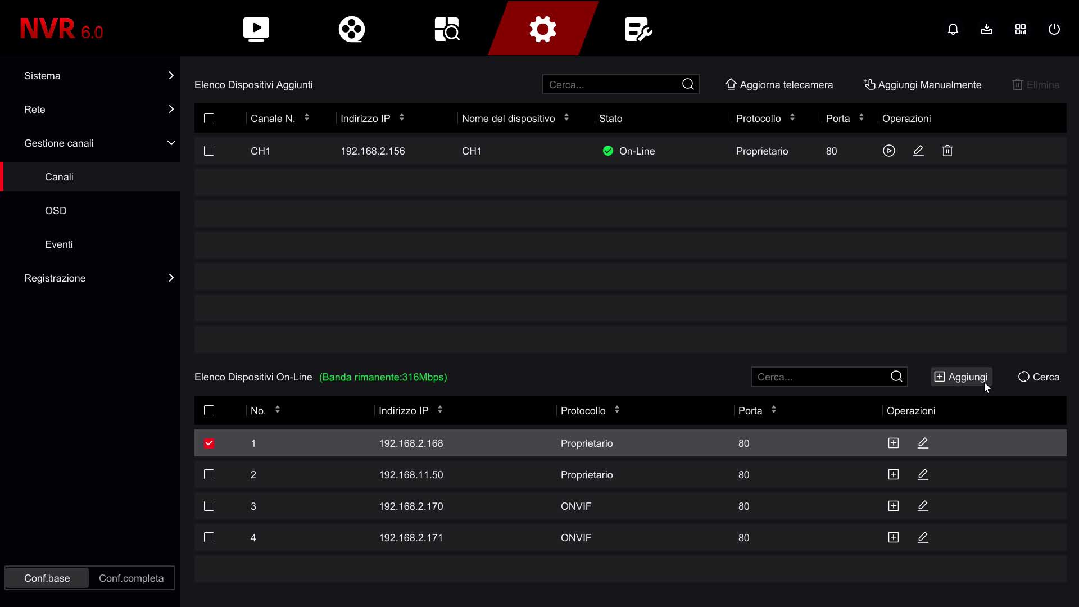Collapse the Gestione canali section
The height and width of the screenshot is (607, 1079).
[x=98, y=143]
